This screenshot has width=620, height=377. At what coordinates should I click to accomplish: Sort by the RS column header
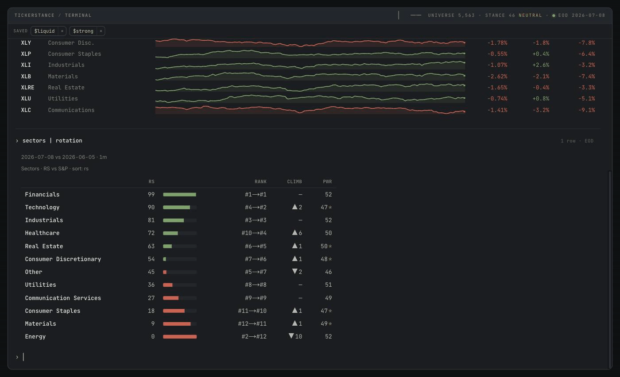click(151, 181)
